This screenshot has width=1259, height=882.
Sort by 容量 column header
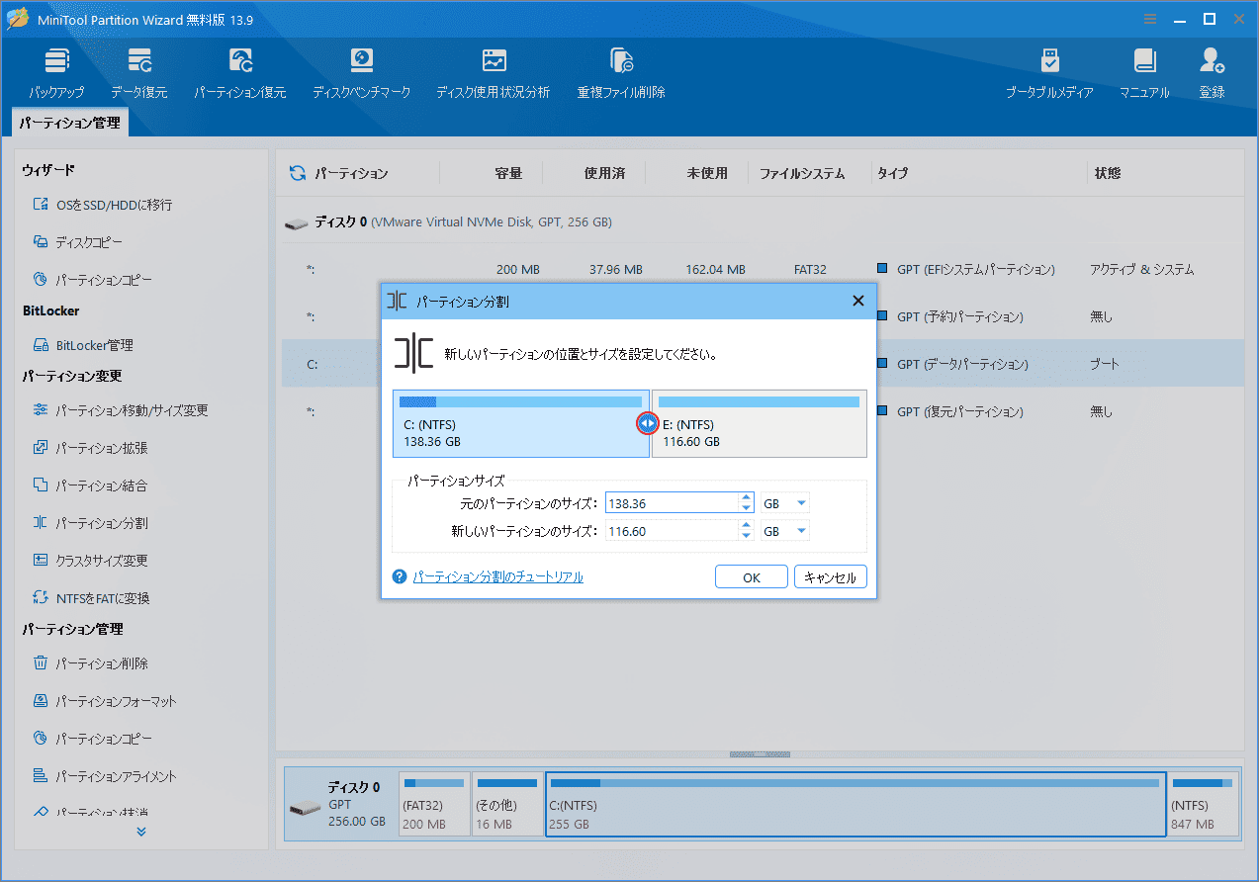click(x=508, y=173)
